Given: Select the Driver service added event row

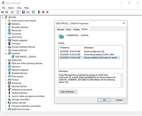Looking at the screenshot, I should [x=89, y=54].
